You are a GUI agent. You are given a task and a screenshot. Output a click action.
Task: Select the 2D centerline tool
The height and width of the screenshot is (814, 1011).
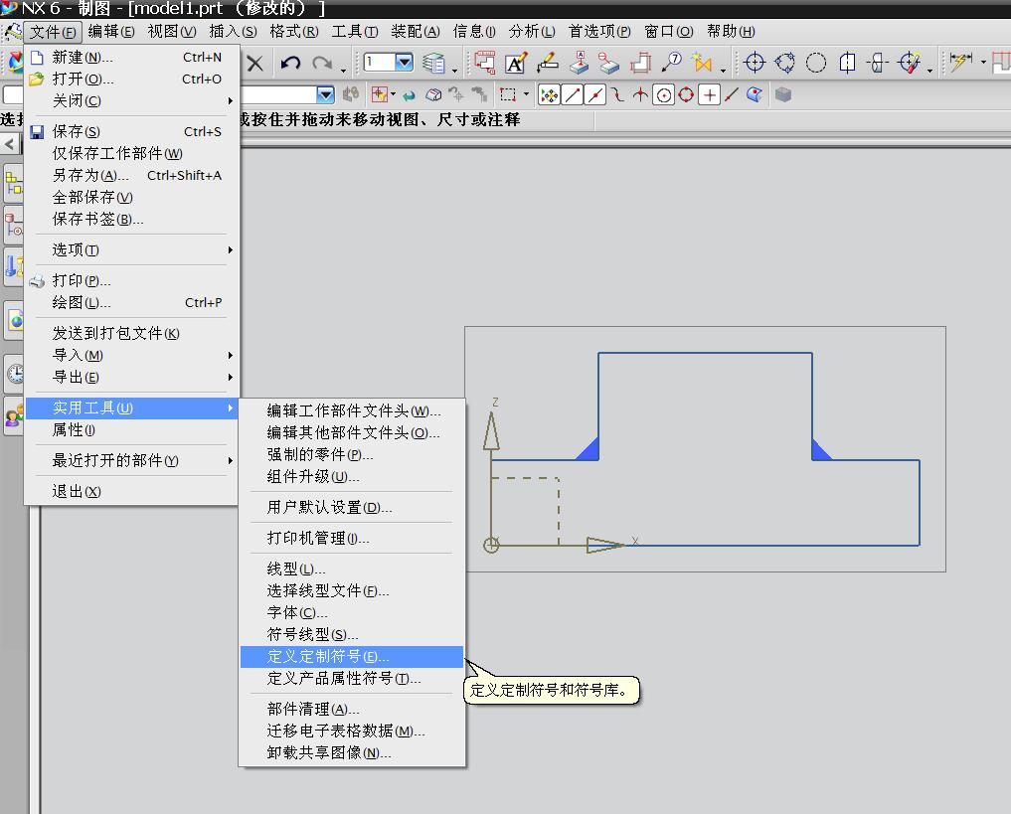[x=878, y=63]
